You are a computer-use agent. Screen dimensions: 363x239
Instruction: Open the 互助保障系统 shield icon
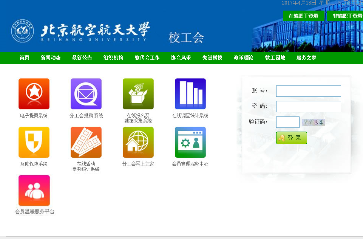pyautogui.click(x=34, y=142)
